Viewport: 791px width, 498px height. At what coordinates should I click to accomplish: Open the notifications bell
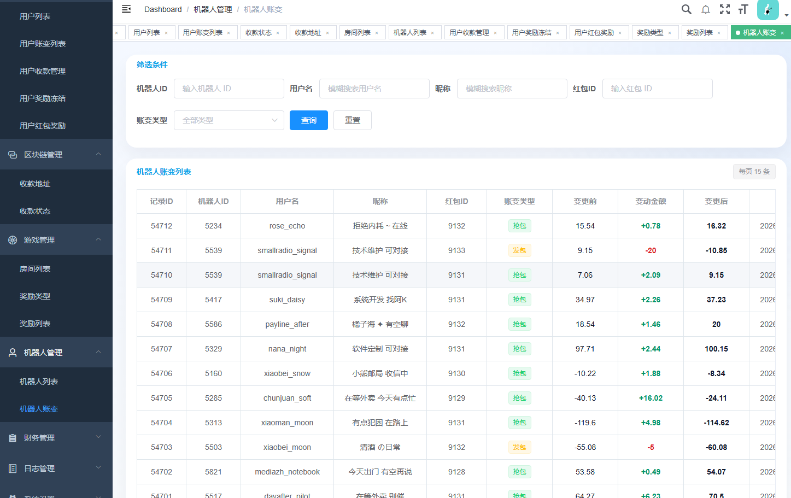[706, 9]
